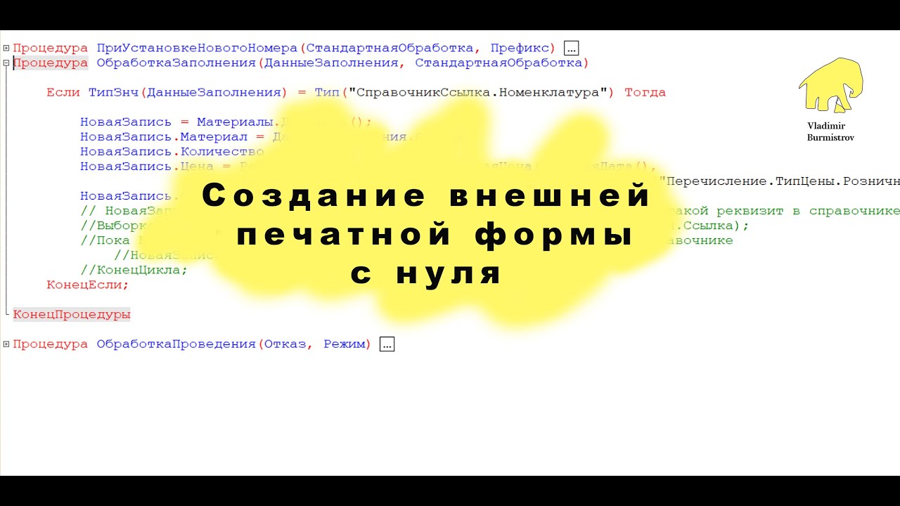Click the //КонецЦикла; comment line
The height and width of the screenshot is (506, 900).
click(134, 270)
